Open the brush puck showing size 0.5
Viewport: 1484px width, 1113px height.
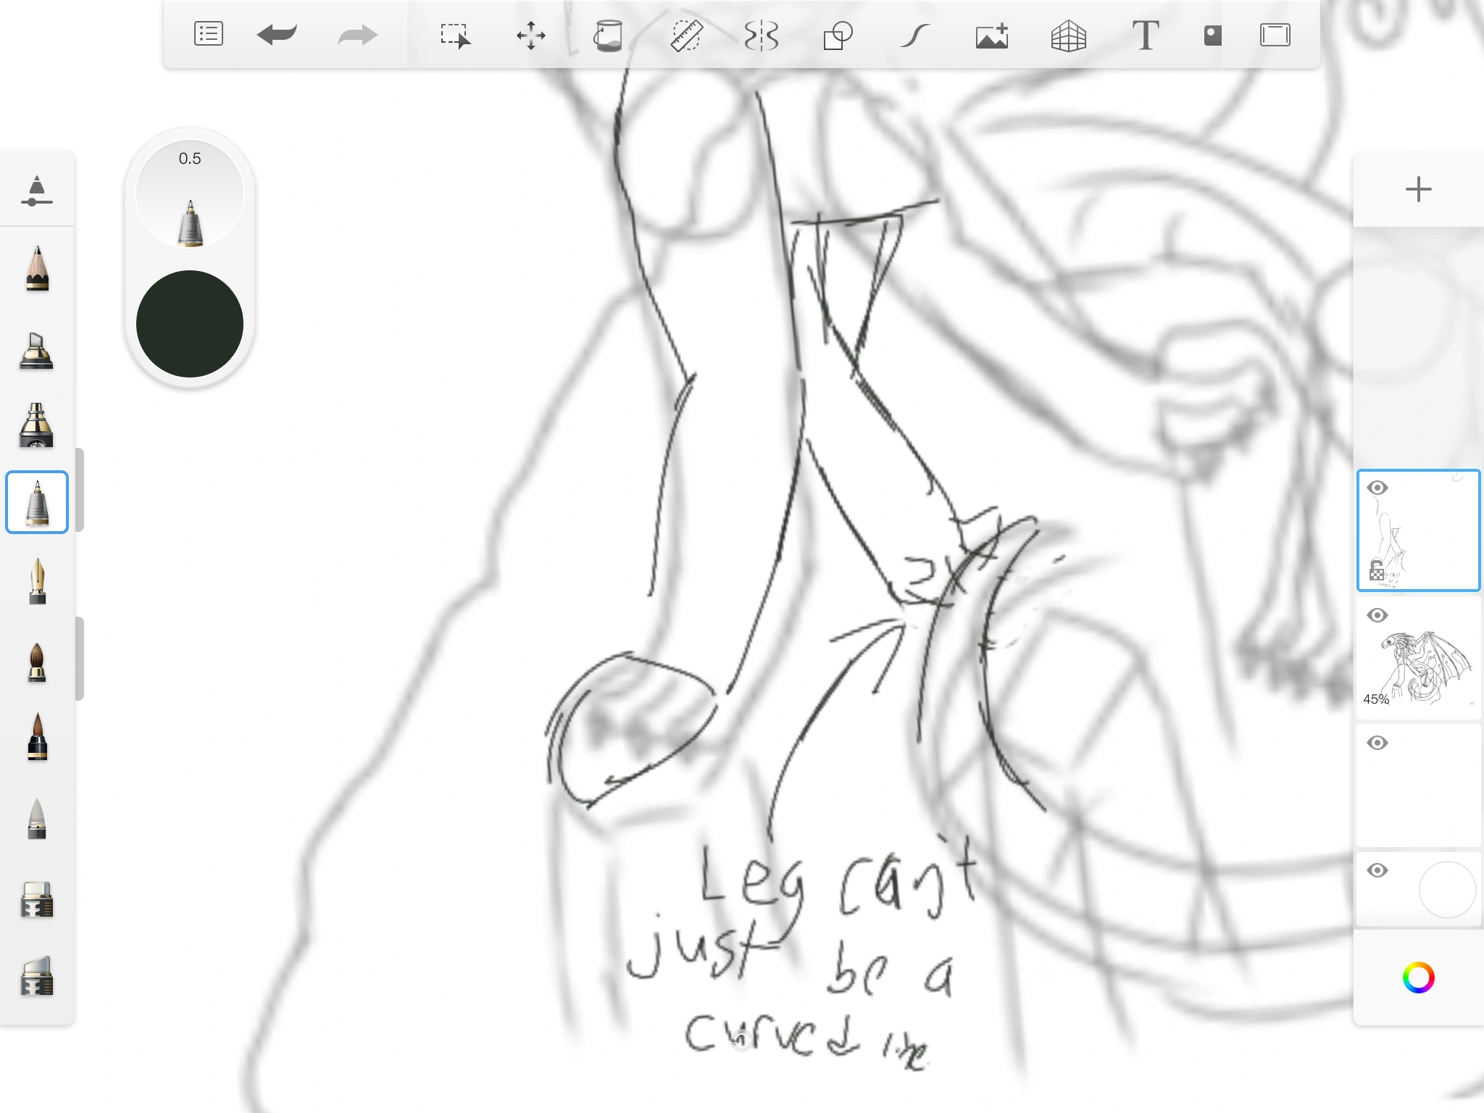point(190,194)
